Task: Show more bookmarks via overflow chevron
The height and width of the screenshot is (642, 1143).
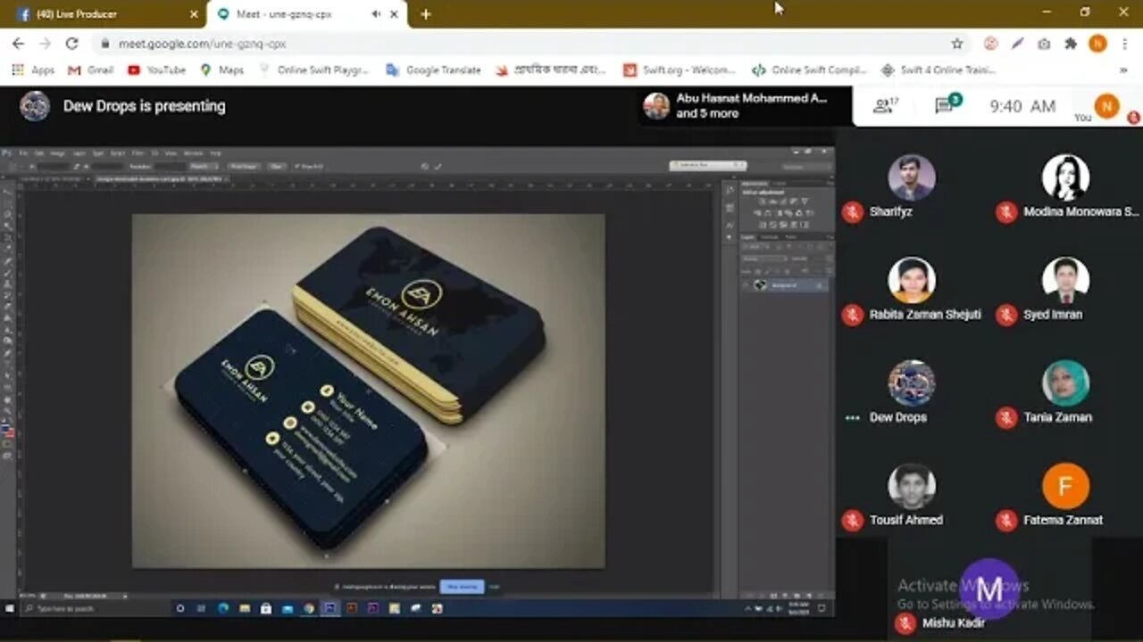Action: coord(1123,70)
